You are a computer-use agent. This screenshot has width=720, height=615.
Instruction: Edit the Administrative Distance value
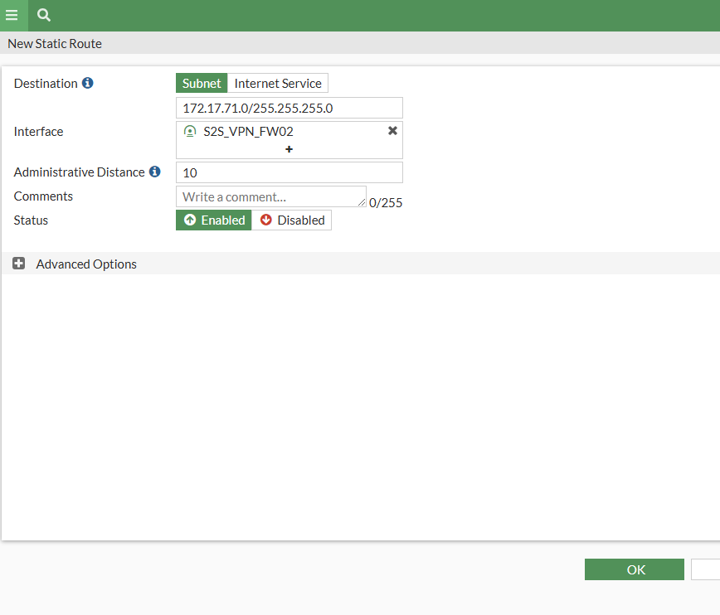pyautogui.click(x=289, y=172)
